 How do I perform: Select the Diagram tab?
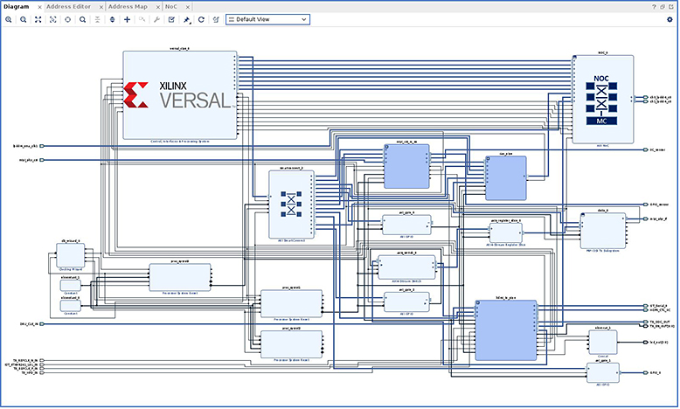pos(16,6)
